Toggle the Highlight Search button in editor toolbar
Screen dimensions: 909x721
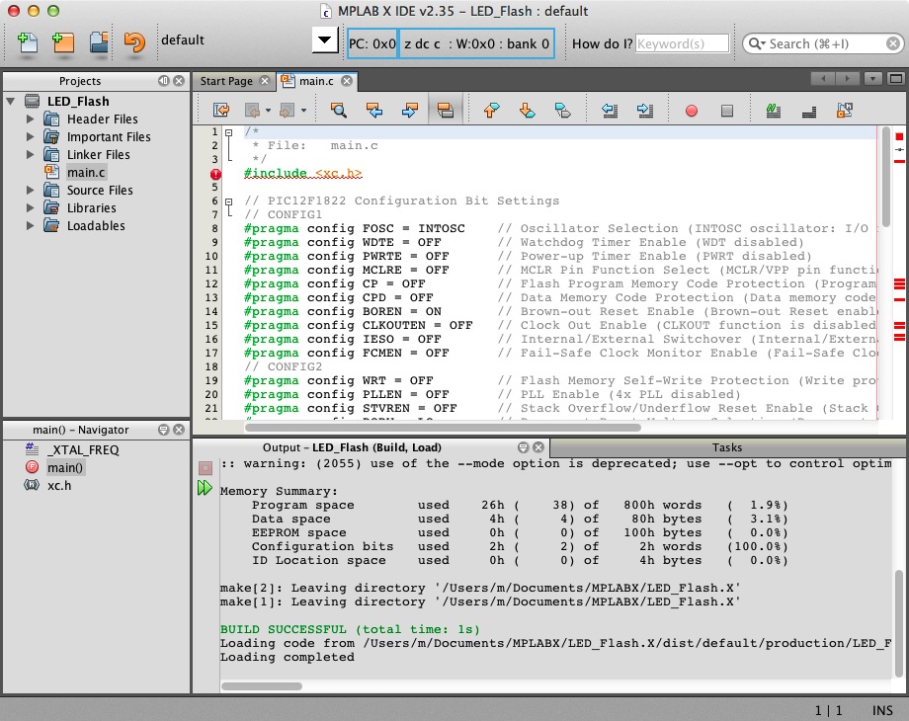[x=445, y=111]
